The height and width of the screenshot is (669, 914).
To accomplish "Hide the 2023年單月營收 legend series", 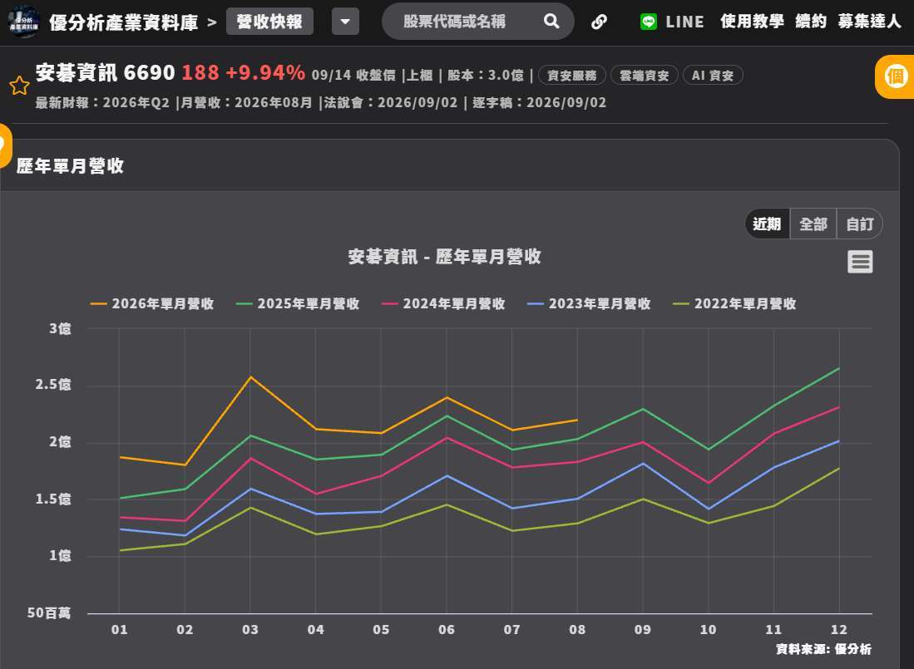I will (x=589, y=304).
